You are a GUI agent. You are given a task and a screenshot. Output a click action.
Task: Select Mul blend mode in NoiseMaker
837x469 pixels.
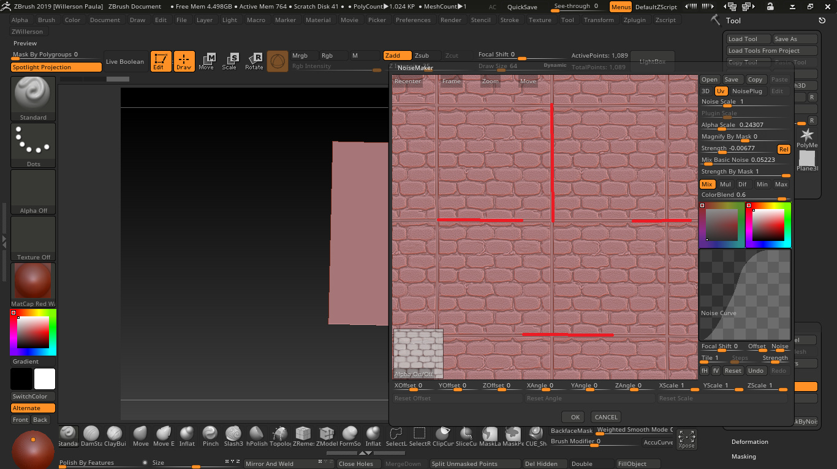725,184
